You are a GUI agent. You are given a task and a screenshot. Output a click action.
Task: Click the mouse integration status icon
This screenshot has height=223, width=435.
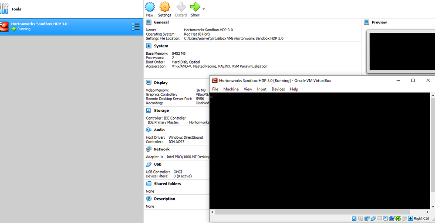coord(404,219)
